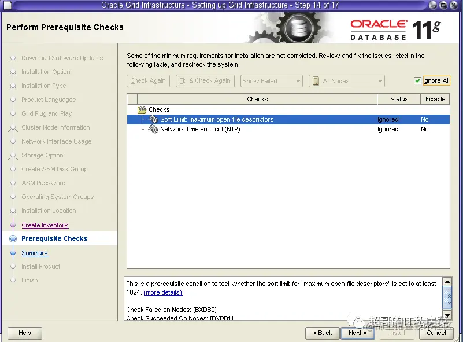Select Soft Limit maximum open file descriptors row

click(x=288, y=119)
